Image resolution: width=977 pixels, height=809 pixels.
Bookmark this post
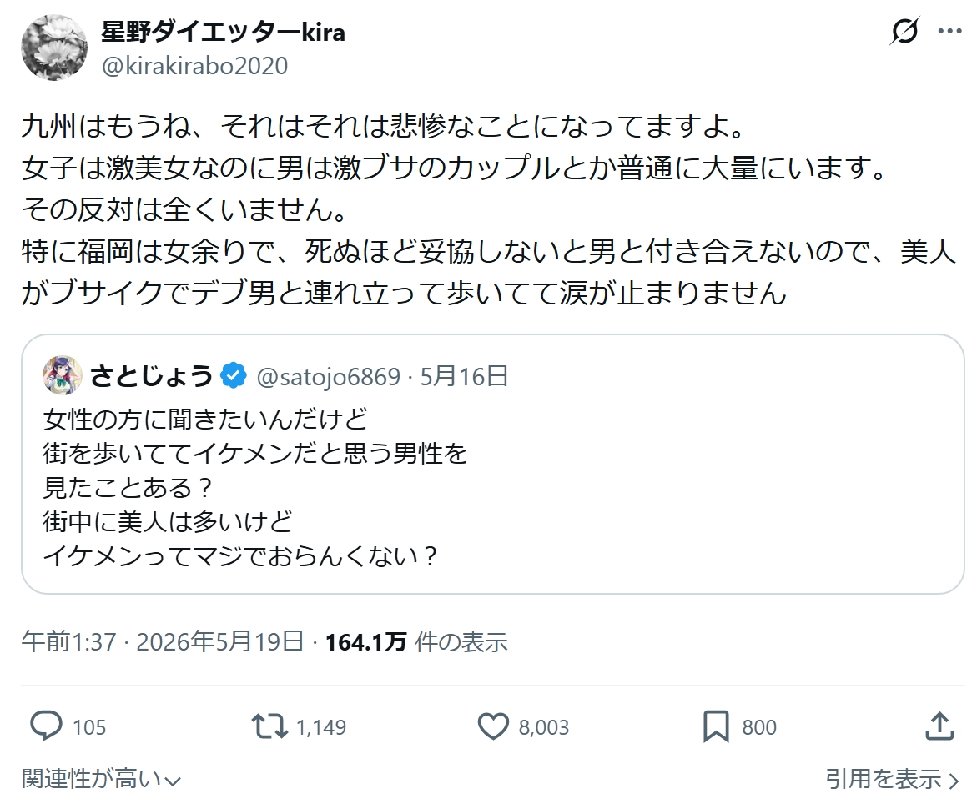pos(716,726)
